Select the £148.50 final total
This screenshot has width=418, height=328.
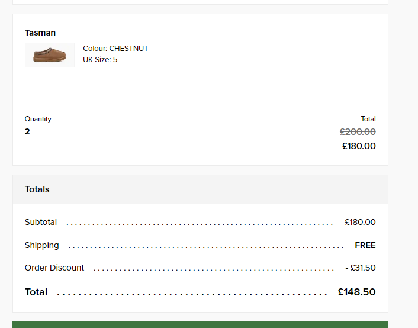point(356,292)
